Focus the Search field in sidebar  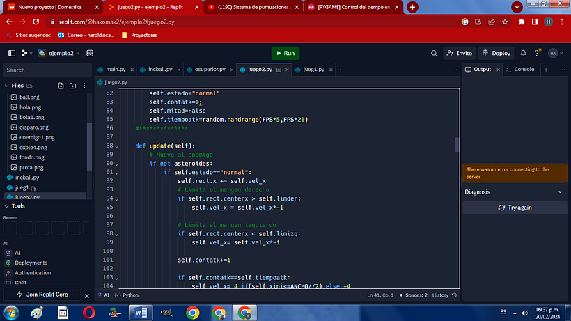(47, 70)
